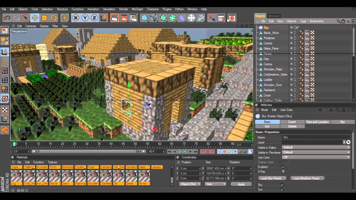Click the Play Forwards button

pyautogui.click(x=185, y=152)
